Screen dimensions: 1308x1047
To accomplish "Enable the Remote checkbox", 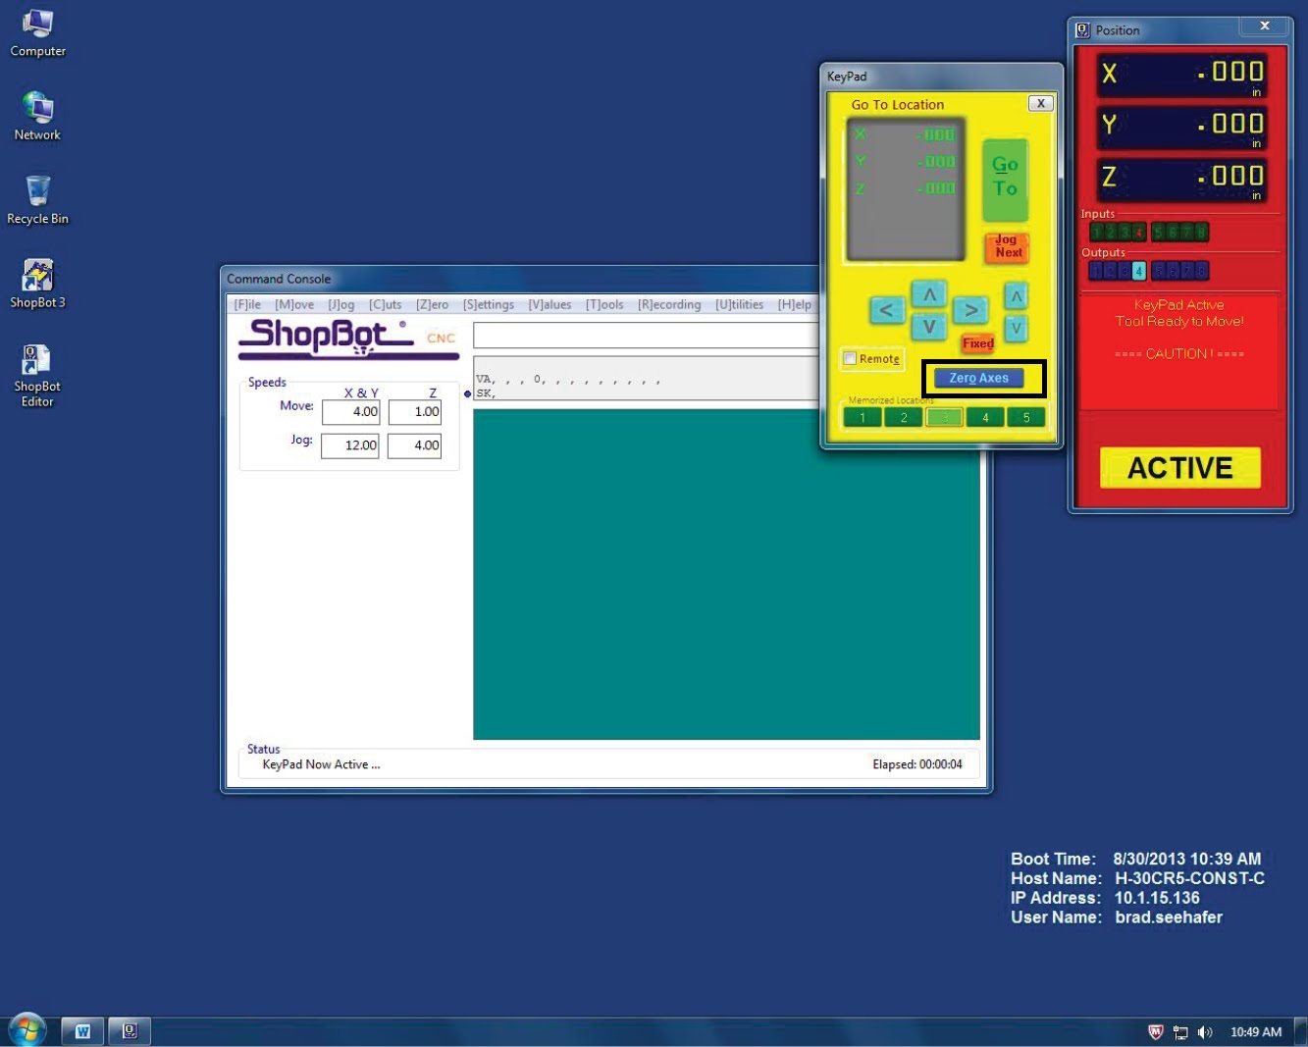I will coord(850,359).
